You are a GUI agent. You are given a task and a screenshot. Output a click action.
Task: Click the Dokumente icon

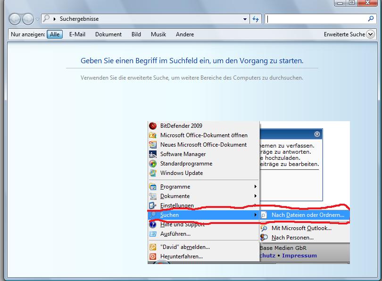click(x=153, y=196)
